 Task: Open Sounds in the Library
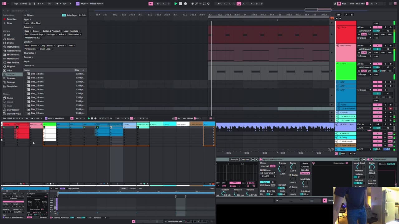11,39
